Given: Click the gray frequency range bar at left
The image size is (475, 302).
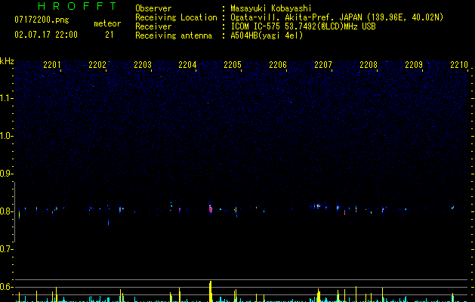Looking at the screenshot, I should point(14,212).
